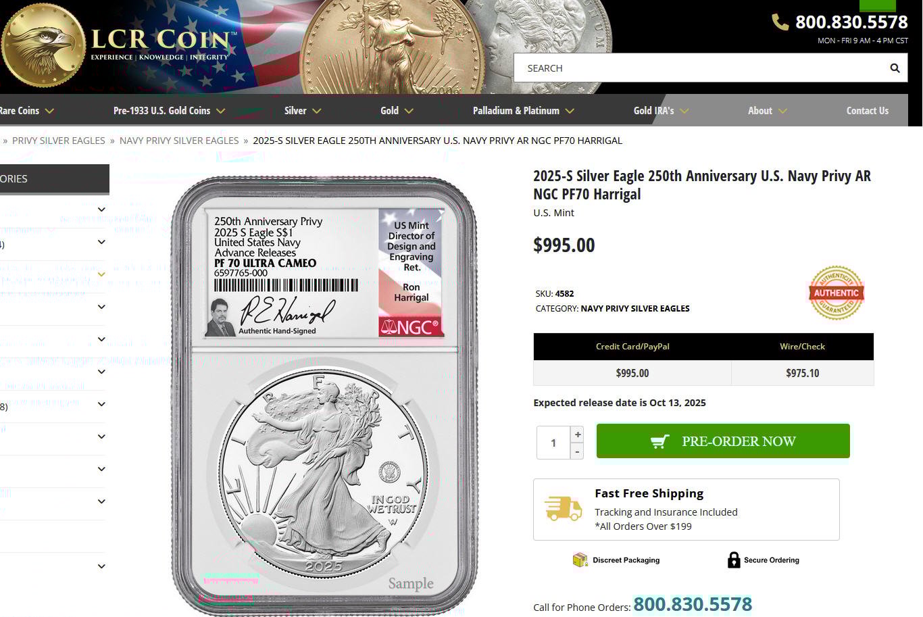Viewport: 923px width, 617px height.
Task: Increase quantity with the plus stepper
Action: 577,434
